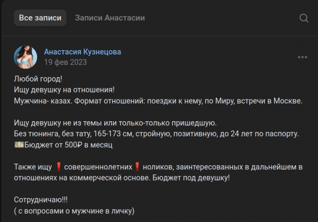The height and width of the screenshot is (222, 318).
Task: Click the text «Бюджет под девушку!»
Action: click(191, 178)
